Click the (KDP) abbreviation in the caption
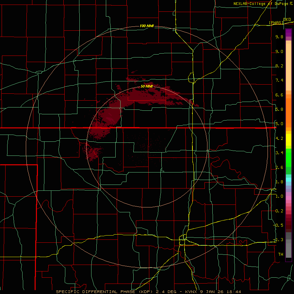The width and height of the screenshot is (294, 294). pos(145,292)
